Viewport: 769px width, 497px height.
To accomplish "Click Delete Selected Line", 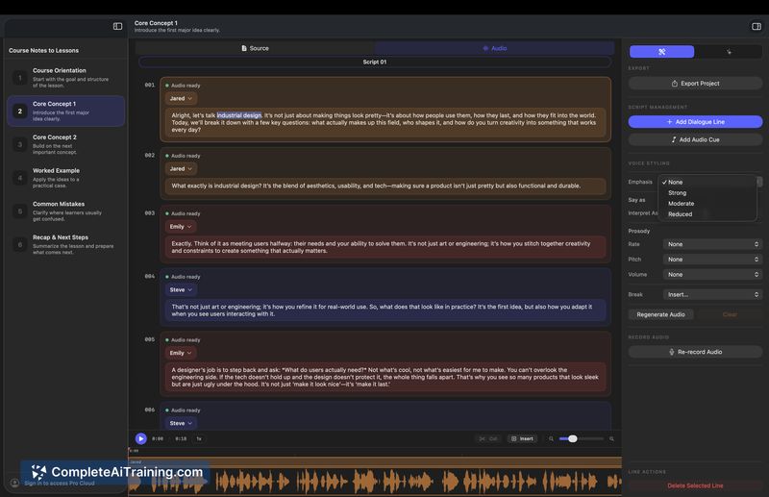I will point(695,485).
